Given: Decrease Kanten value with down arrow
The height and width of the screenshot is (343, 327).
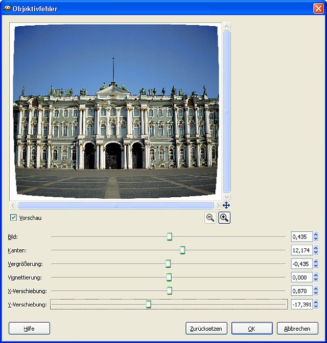Looking at the screenshot, I should tap(316, 253).
